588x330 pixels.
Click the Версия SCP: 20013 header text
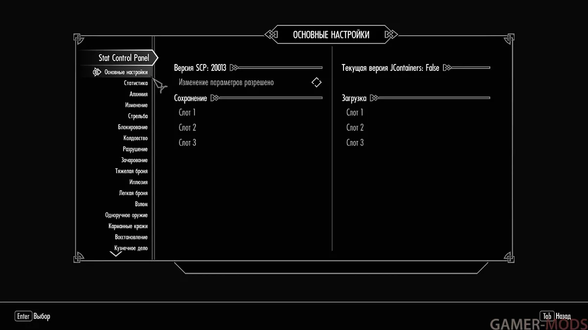(200, 68)
